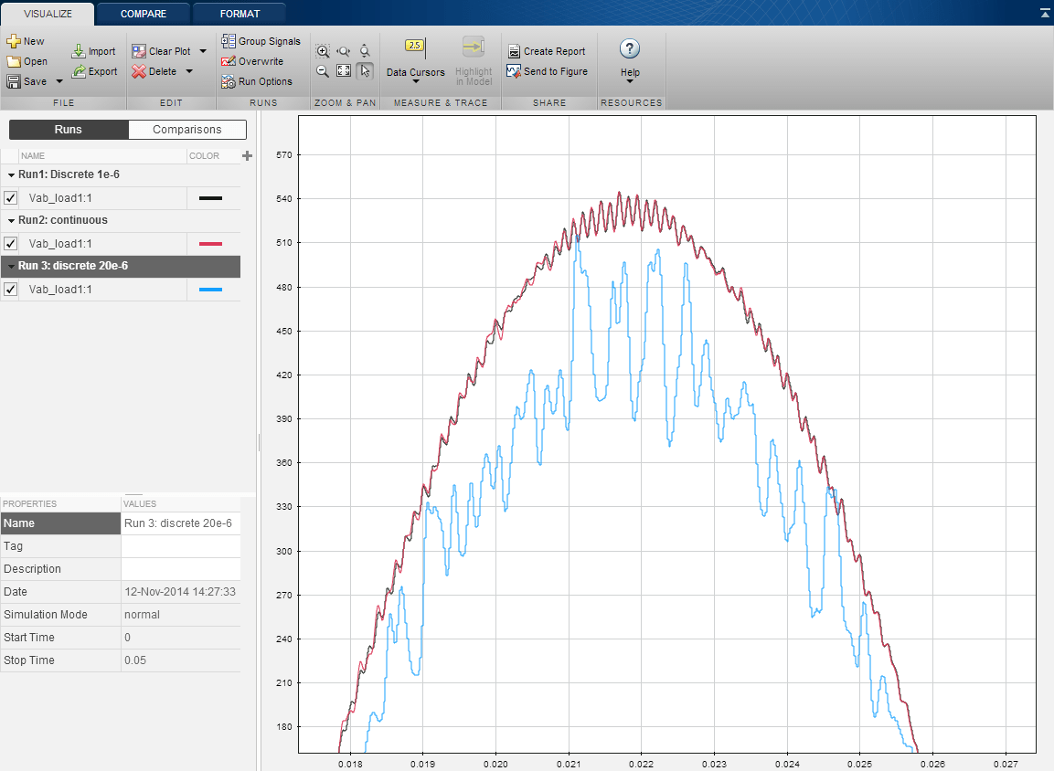Toggle Vab_load1:1 checkbox under Run2 continuous
1054x771 pixels.
tap(11, 243)
